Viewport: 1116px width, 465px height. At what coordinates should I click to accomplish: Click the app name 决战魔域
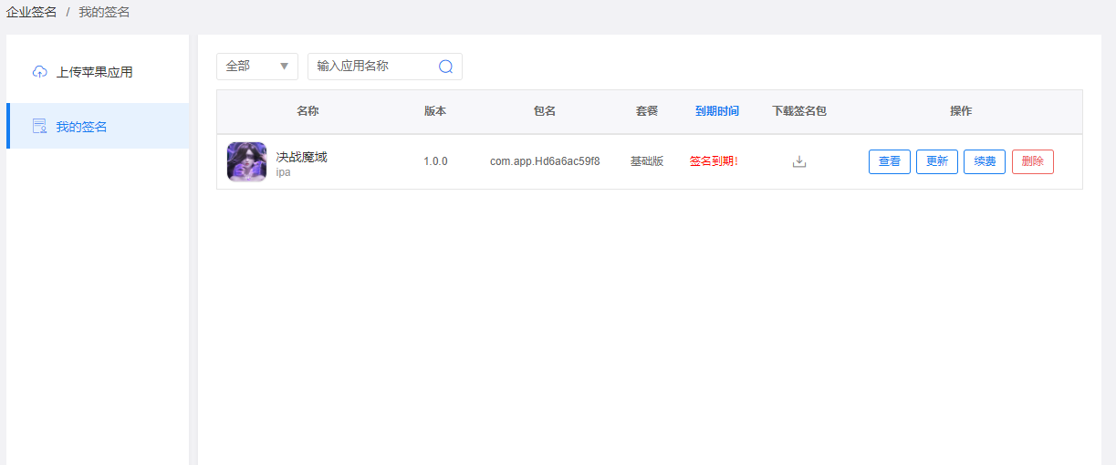click(301, 157)
